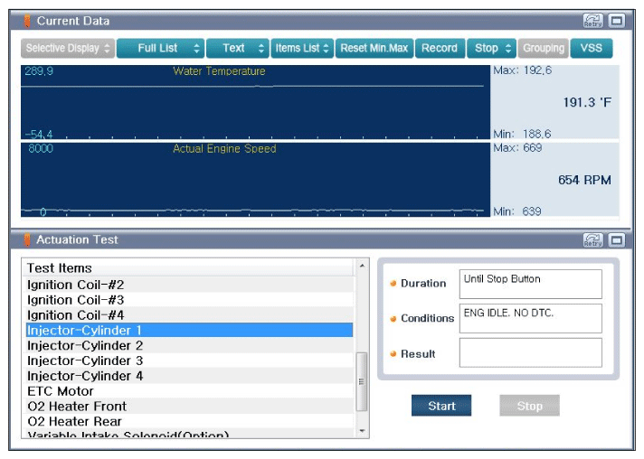Viewport: 644px width, 459px height.
Task: Click Retry icon in Actuation Test header
Action: coord(592,240)
